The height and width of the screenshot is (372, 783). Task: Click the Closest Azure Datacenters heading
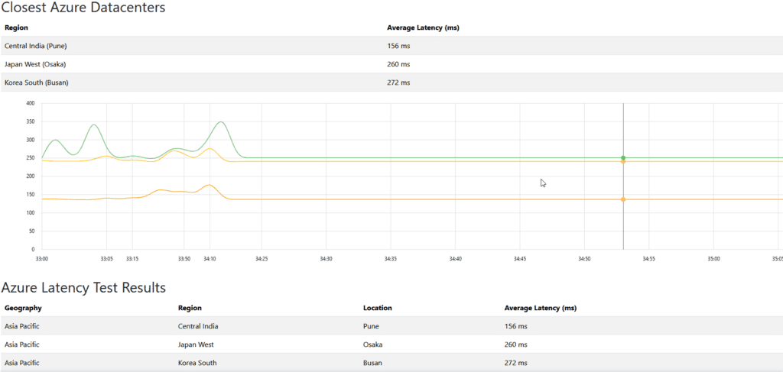pos(83,8)
